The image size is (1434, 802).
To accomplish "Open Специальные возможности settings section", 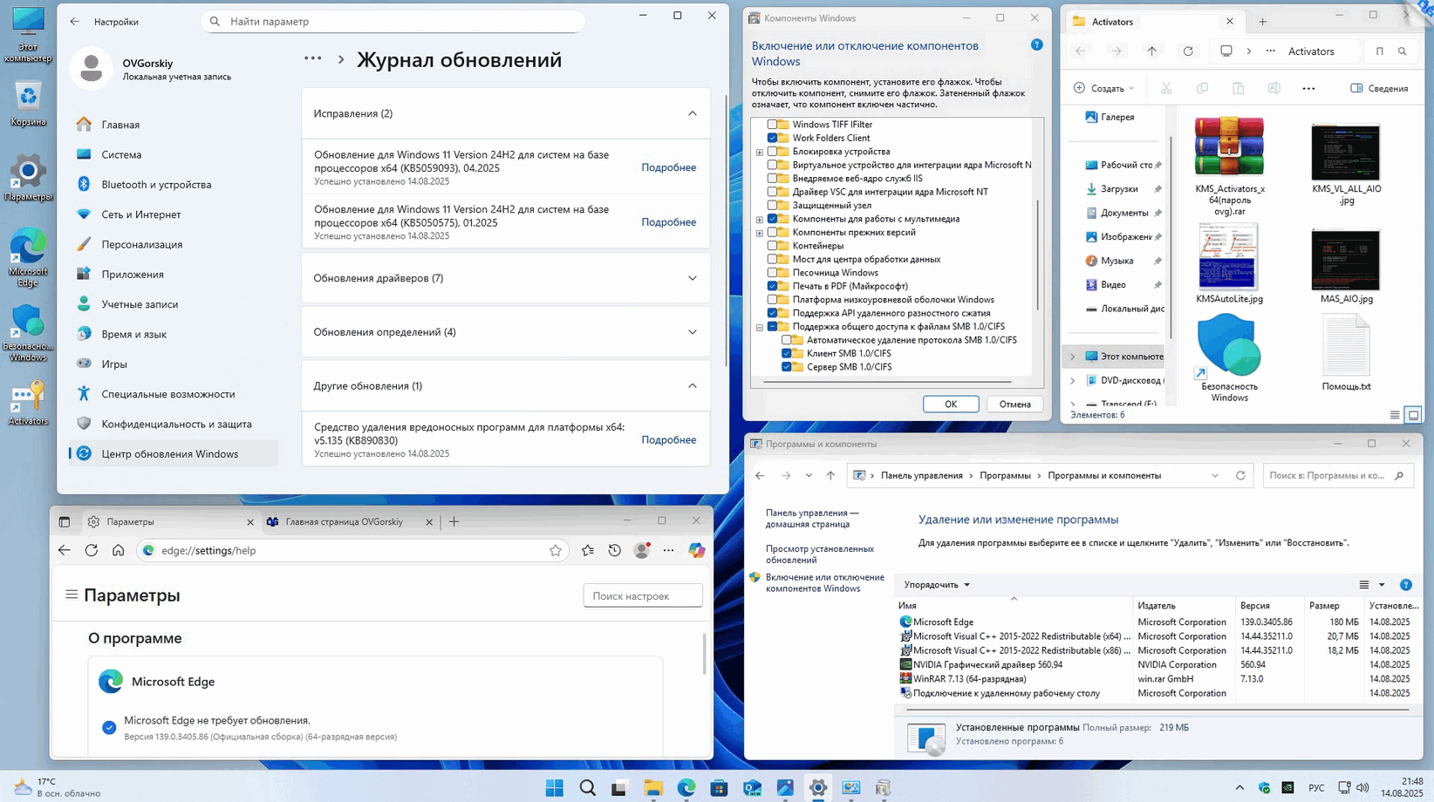I will click(x=167, y=394).
